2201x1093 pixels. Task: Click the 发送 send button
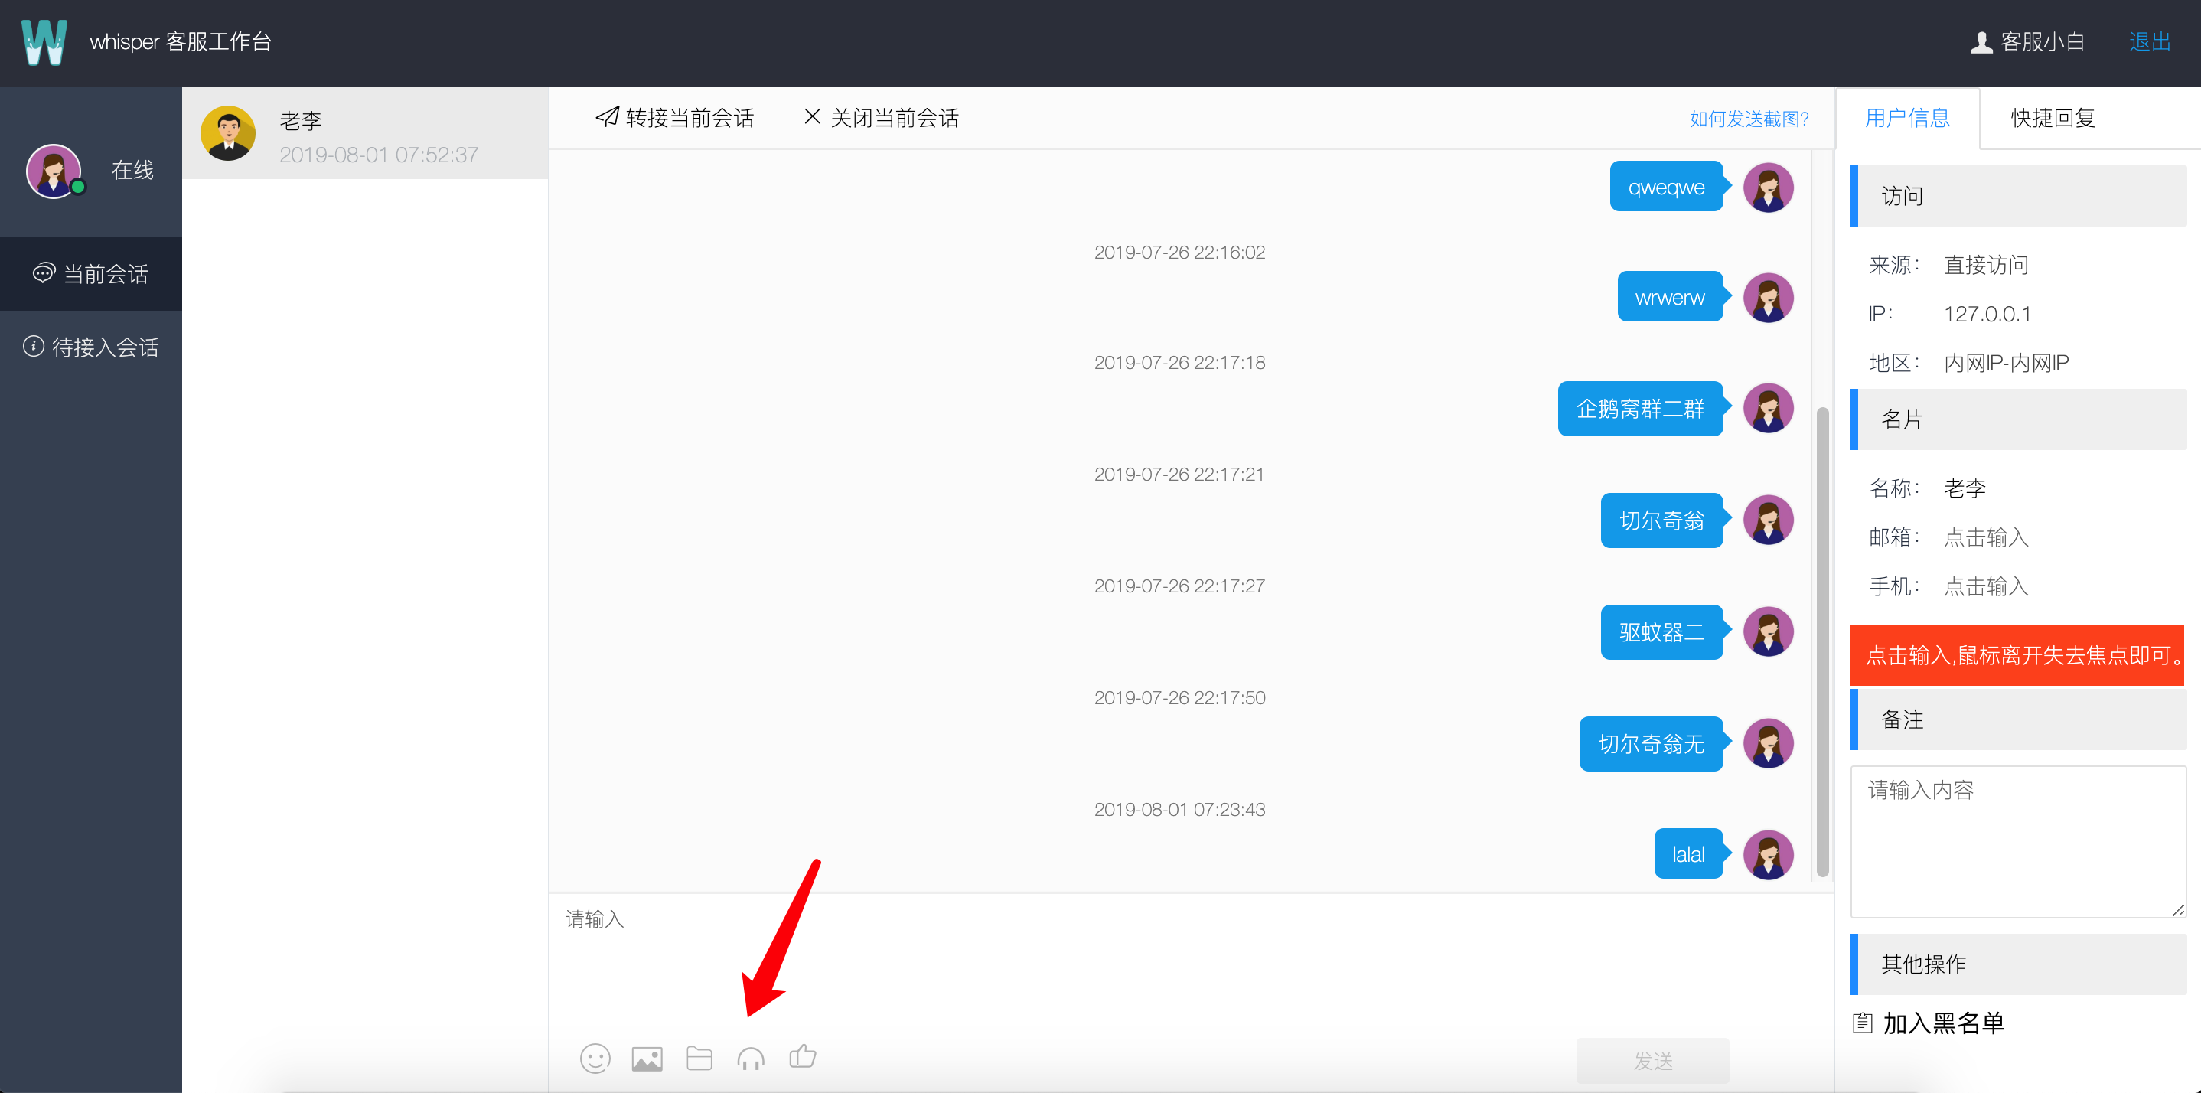[x=1652, y=1061]
